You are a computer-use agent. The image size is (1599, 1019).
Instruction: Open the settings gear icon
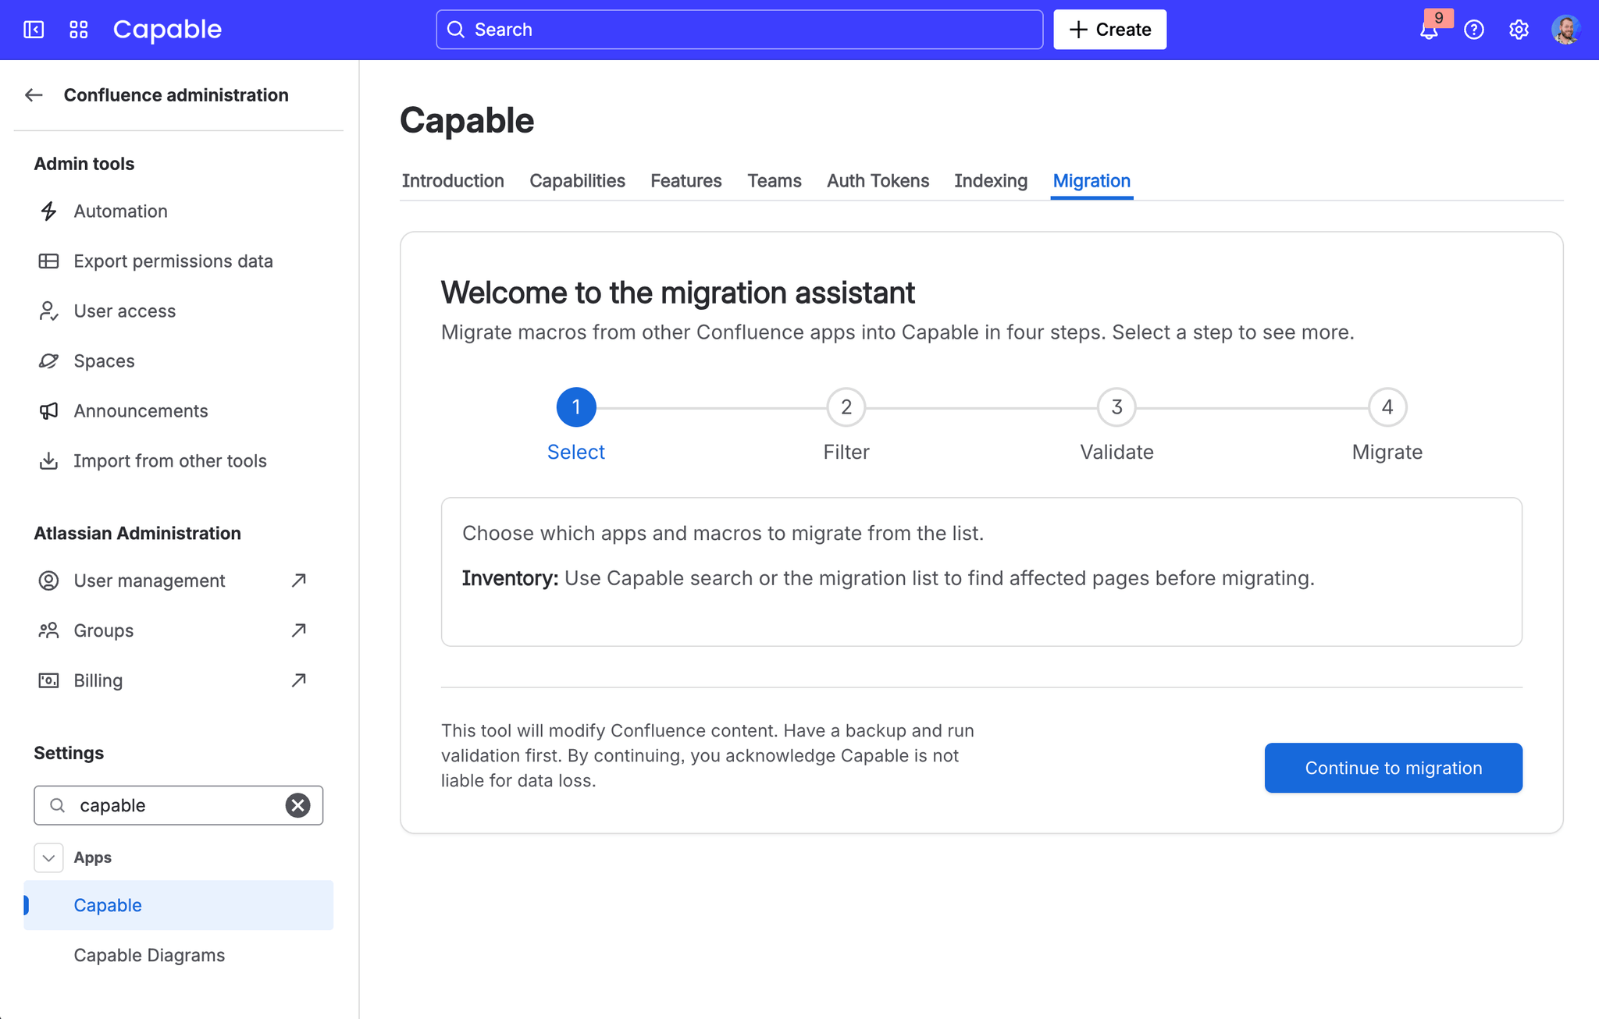click(x=1519, y=30)
